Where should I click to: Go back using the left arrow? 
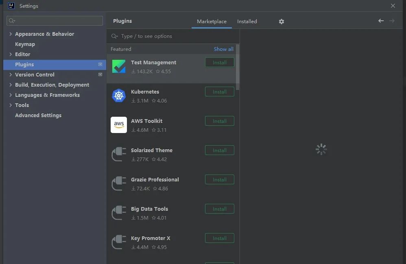point(381,21)
